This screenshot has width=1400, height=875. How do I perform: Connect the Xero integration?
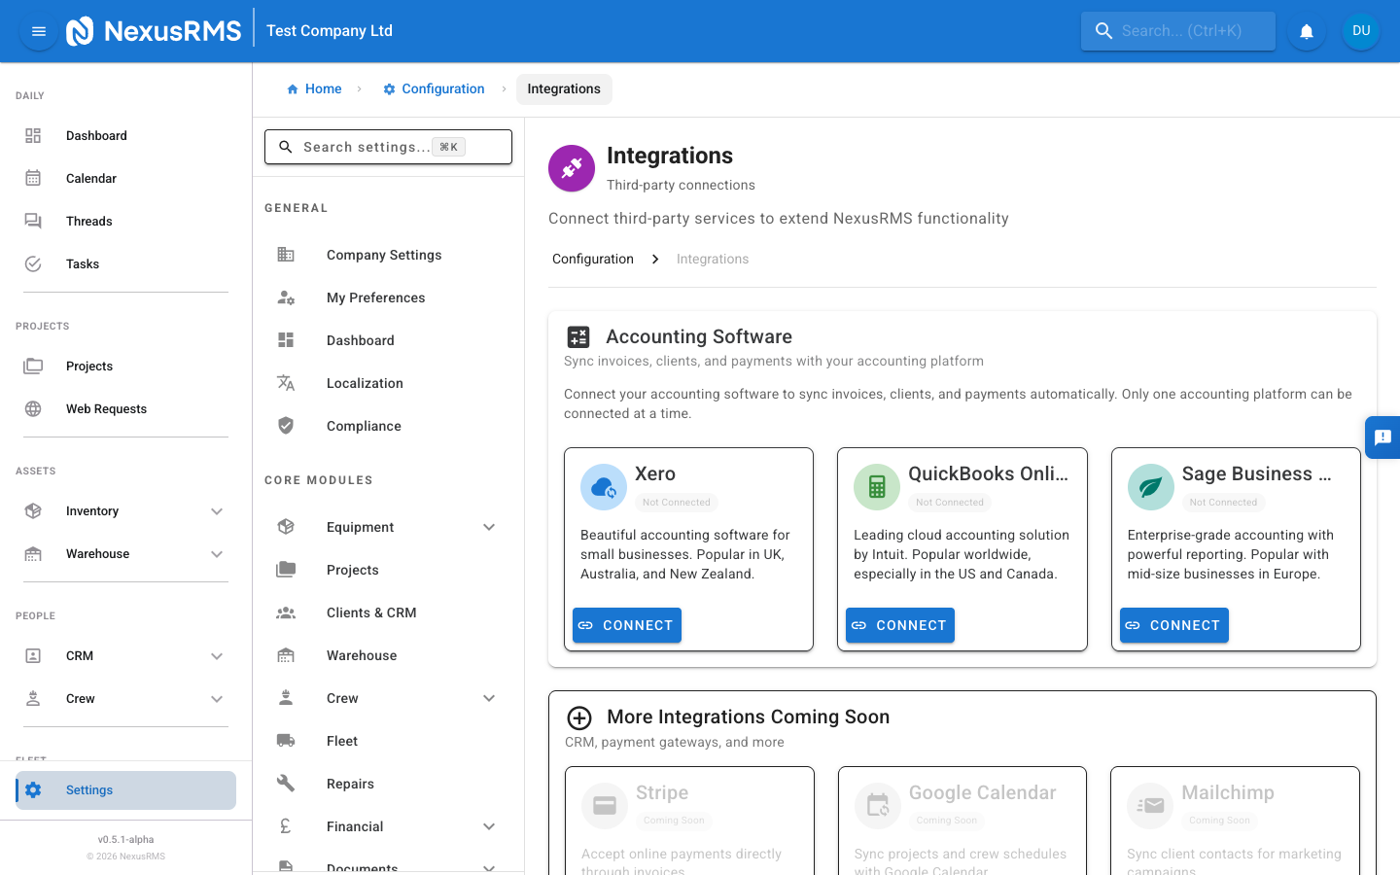pos(626,625)
